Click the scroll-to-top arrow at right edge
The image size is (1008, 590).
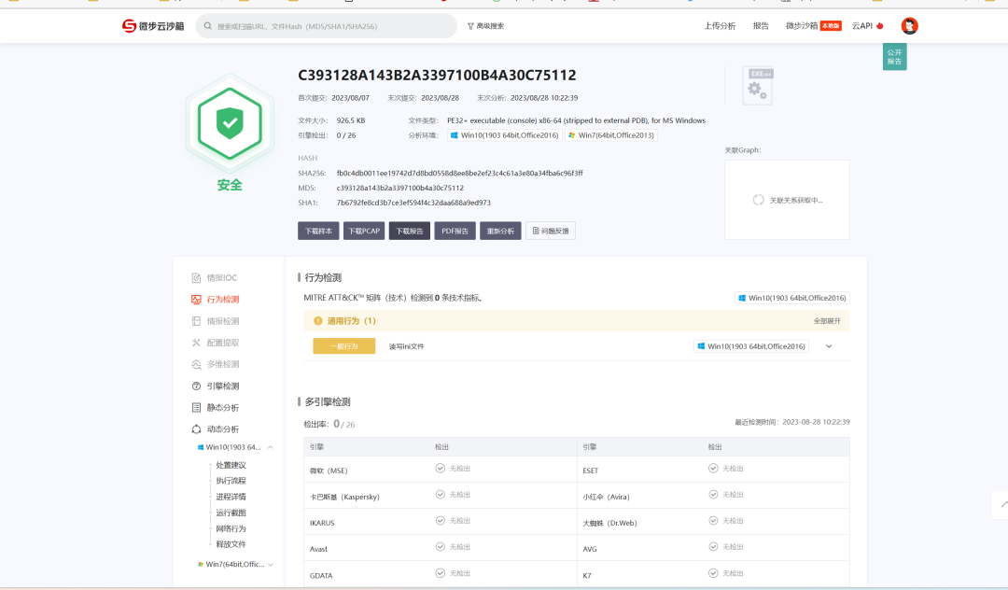click(x=1003, y=504)
